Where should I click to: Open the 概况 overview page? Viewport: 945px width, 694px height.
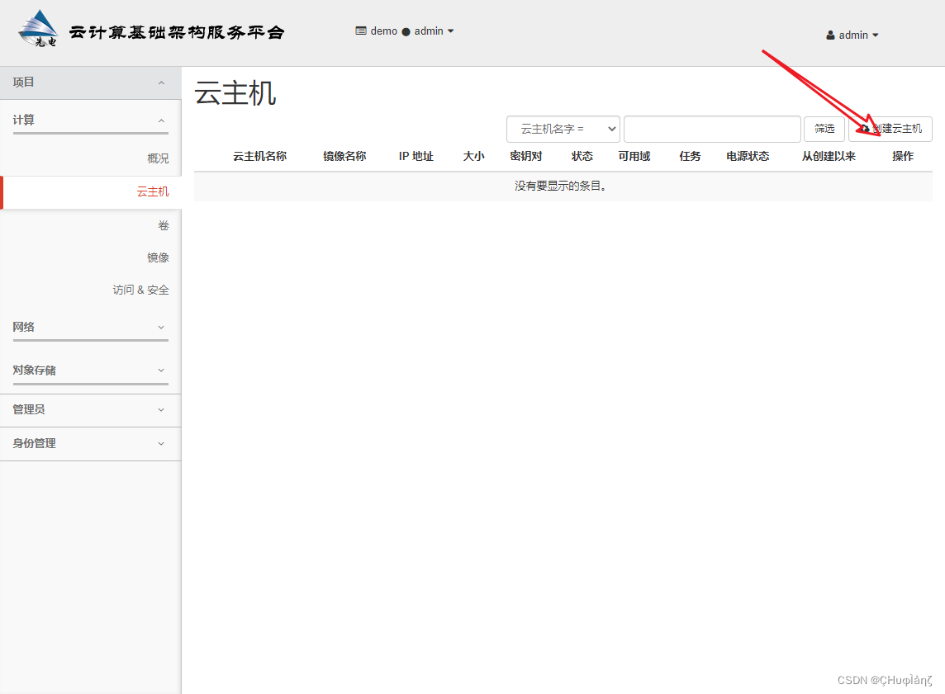point(158,158)
